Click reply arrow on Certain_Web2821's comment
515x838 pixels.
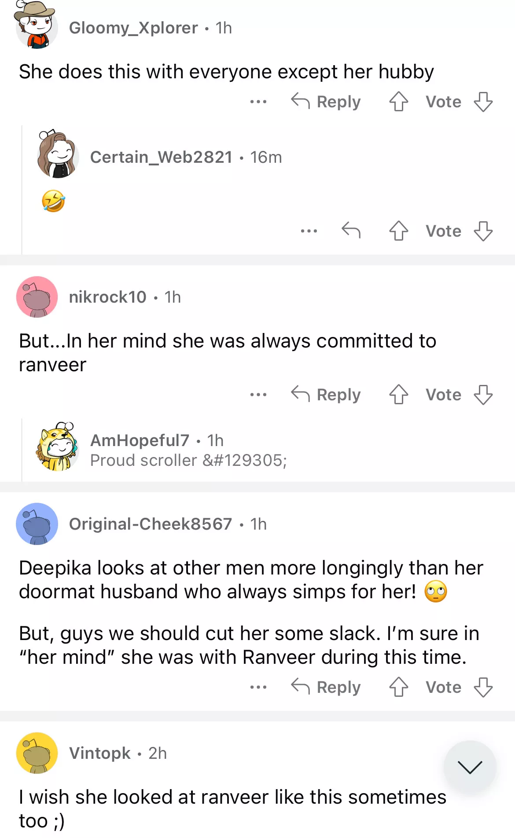pos(351,231)
